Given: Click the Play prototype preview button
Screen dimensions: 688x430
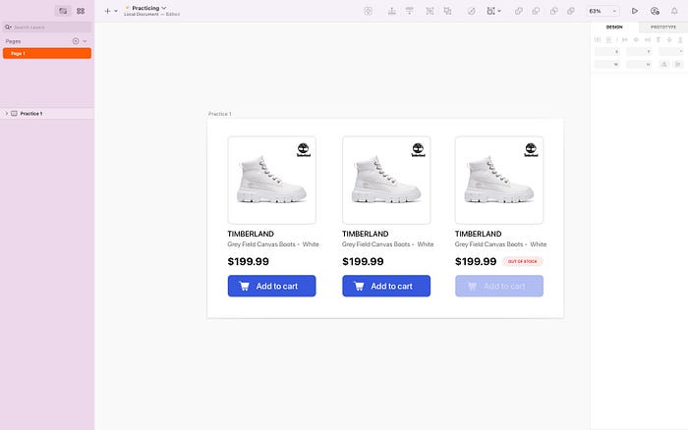Looking at the screenshot, I should [635, 11].
